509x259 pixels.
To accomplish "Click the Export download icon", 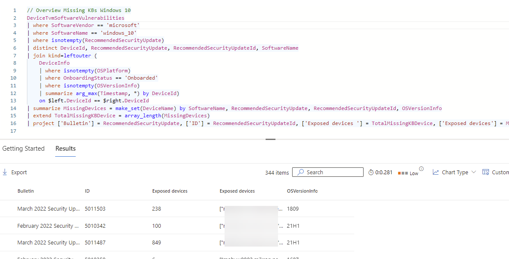I will point(5,172).
